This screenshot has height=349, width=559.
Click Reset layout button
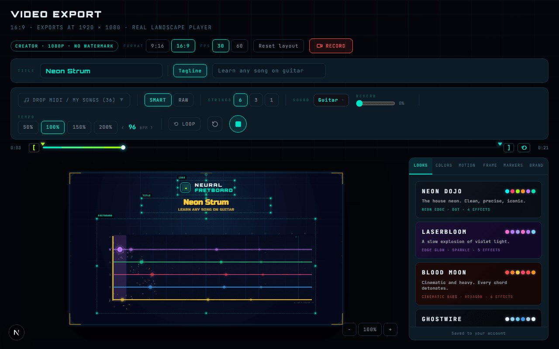[x=279, y=46]
